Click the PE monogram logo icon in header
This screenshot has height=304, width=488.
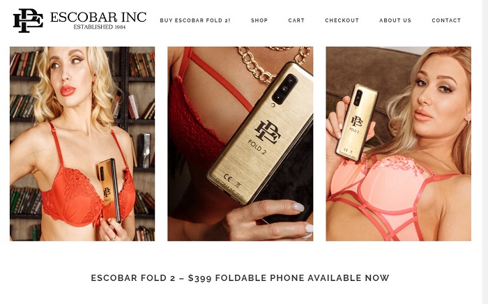[28, 20]
